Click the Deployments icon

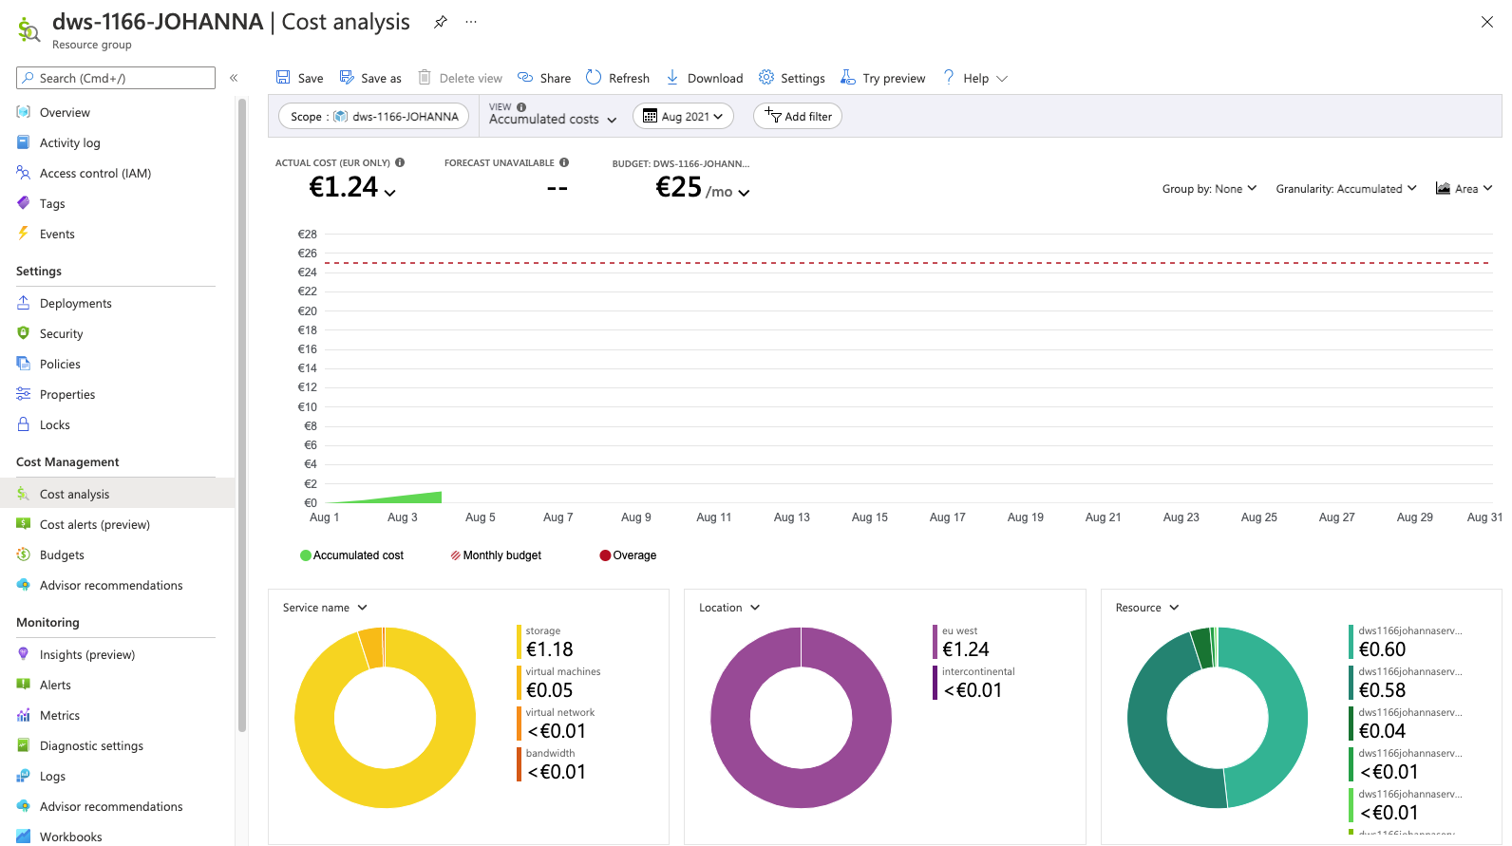tap(24, 303)
